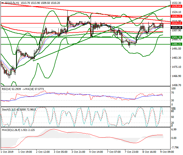Click the 7 Oct 23:00 time axis label
This screenshot has width=183, height=155.
[131, 152]
